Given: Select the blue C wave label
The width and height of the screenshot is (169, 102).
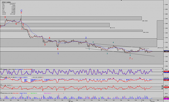Looking at the screenshot, I should (x=21, y=11).
